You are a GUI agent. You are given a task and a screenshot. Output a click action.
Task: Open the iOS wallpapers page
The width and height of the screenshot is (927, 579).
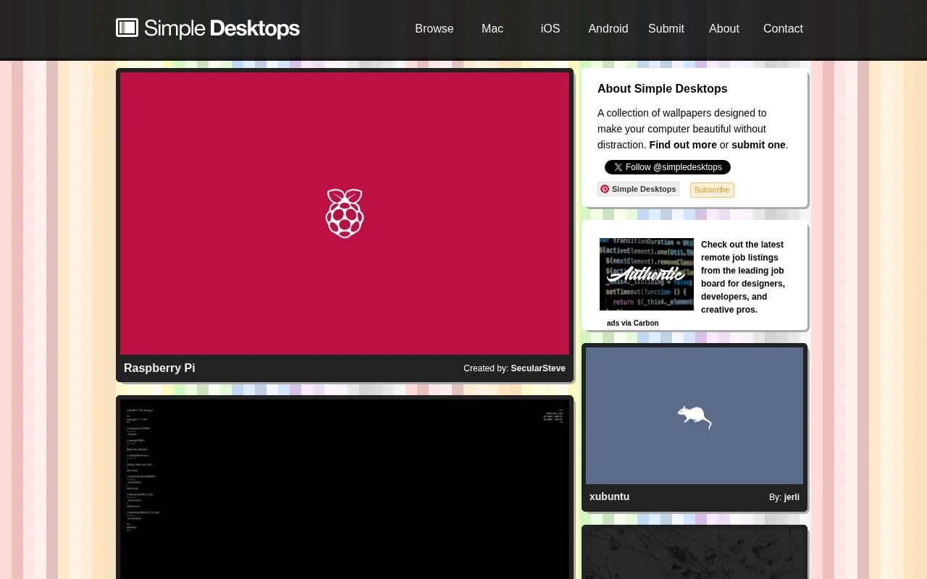[550, 29]
